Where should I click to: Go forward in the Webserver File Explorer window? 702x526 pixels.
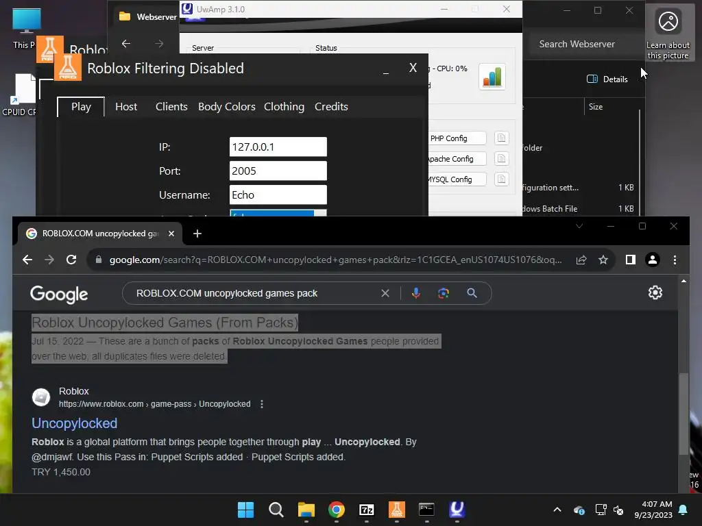pos(159,44)
